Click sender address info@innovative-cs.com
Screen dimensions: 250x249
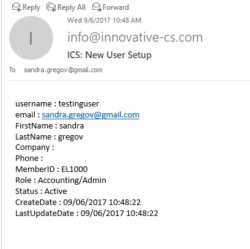click(135, 37)
